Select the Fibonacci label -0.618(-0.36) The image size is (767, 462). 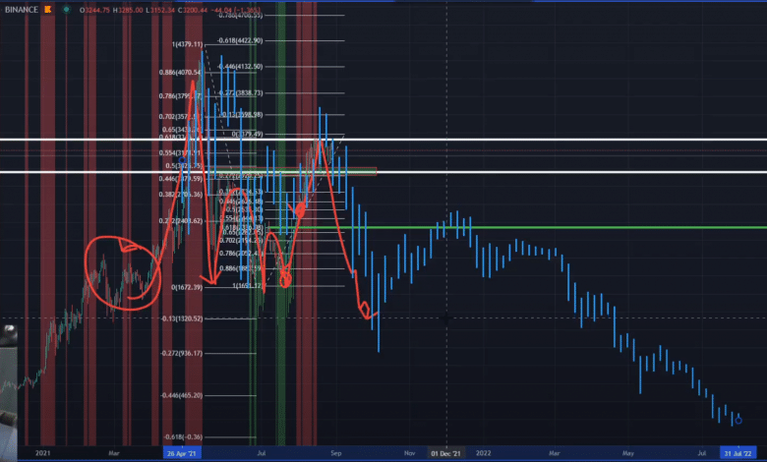click(x=183, y=436)
